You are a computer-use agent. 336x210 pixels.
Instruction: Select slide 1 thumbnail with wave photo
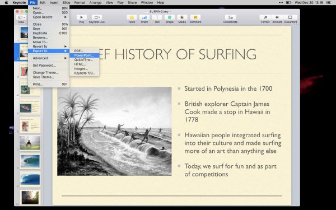point(24,33)
